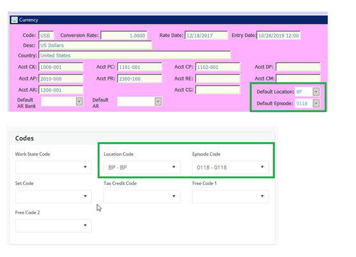Click the Currency window title icon
Screen dimensions: 356x257
pyautogui.click(x=15, y=20)
